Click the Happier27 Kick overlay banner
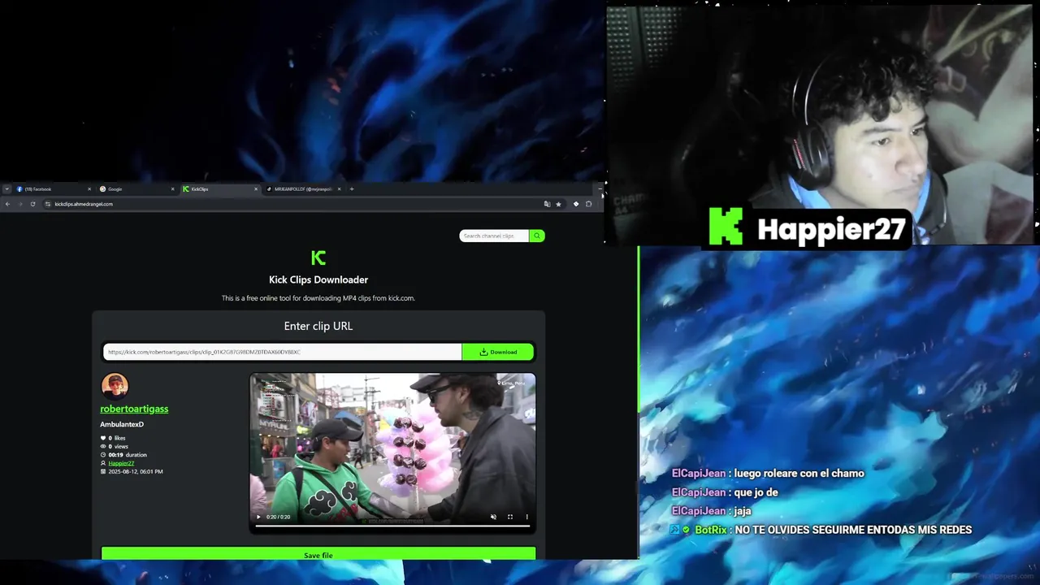Viewport: 1040px width, 585px height. (808, 227)
